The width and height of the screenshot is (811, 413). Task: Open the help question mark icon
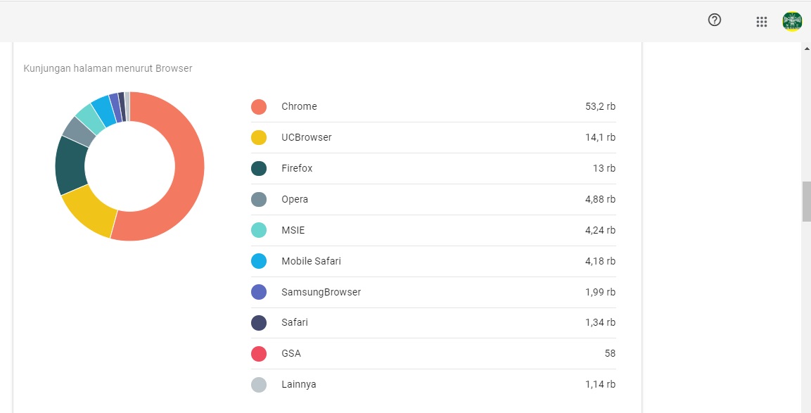(714, 20)
